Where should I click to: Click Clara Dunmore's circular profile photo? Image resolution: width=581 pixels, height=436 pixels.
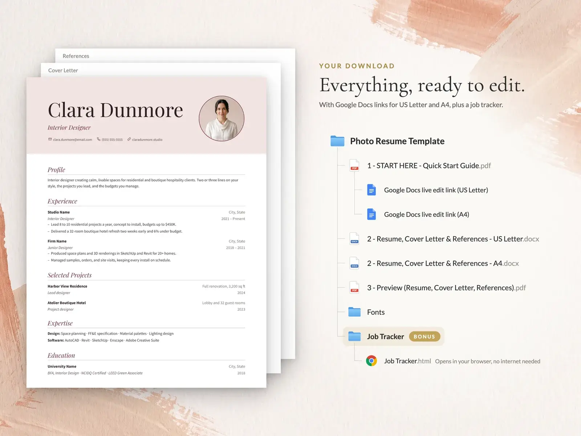[222, 118]
